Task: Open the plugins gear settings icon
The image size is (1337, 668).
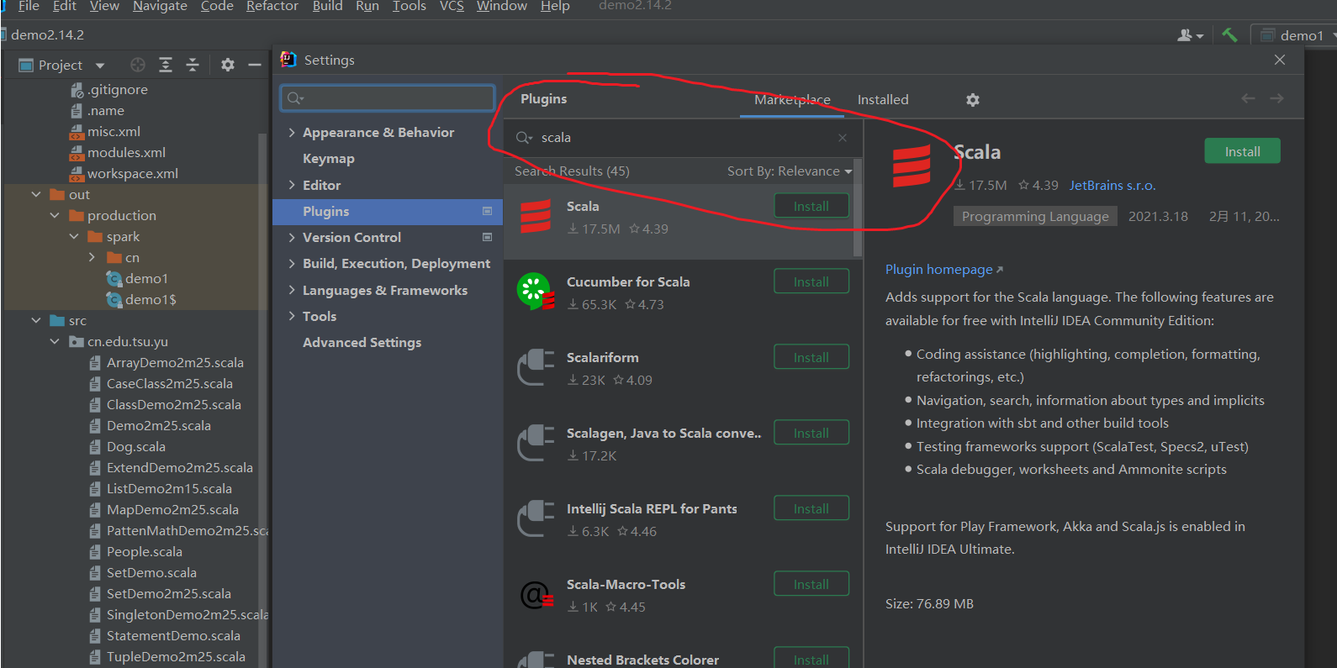Action: (973, 100)
